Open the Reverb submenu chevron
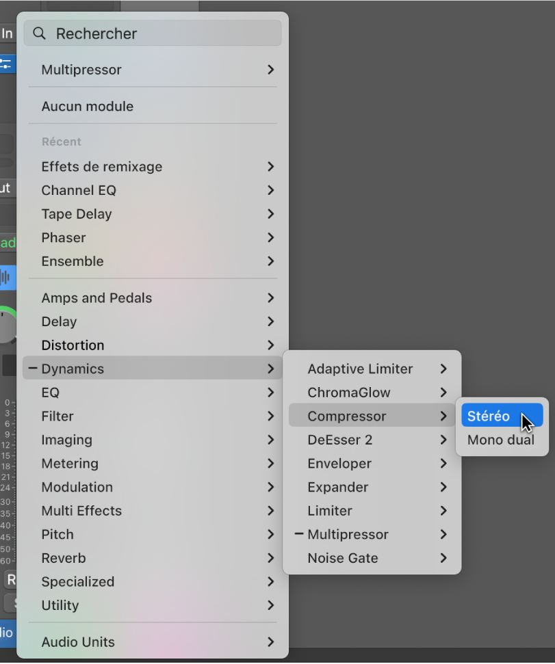Viewport: 555px width, 664px height. 271,558
